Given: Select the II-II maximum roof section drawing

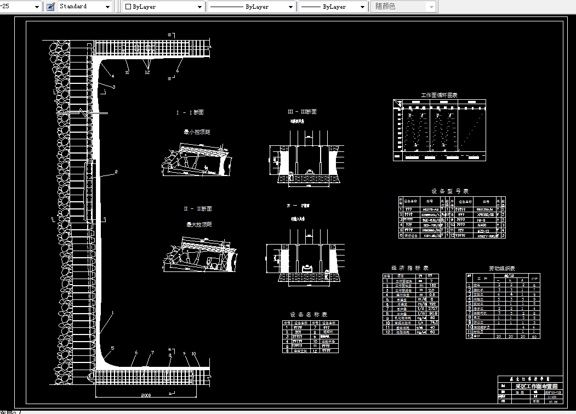Looking at the screenshot, I should point(200,254).
